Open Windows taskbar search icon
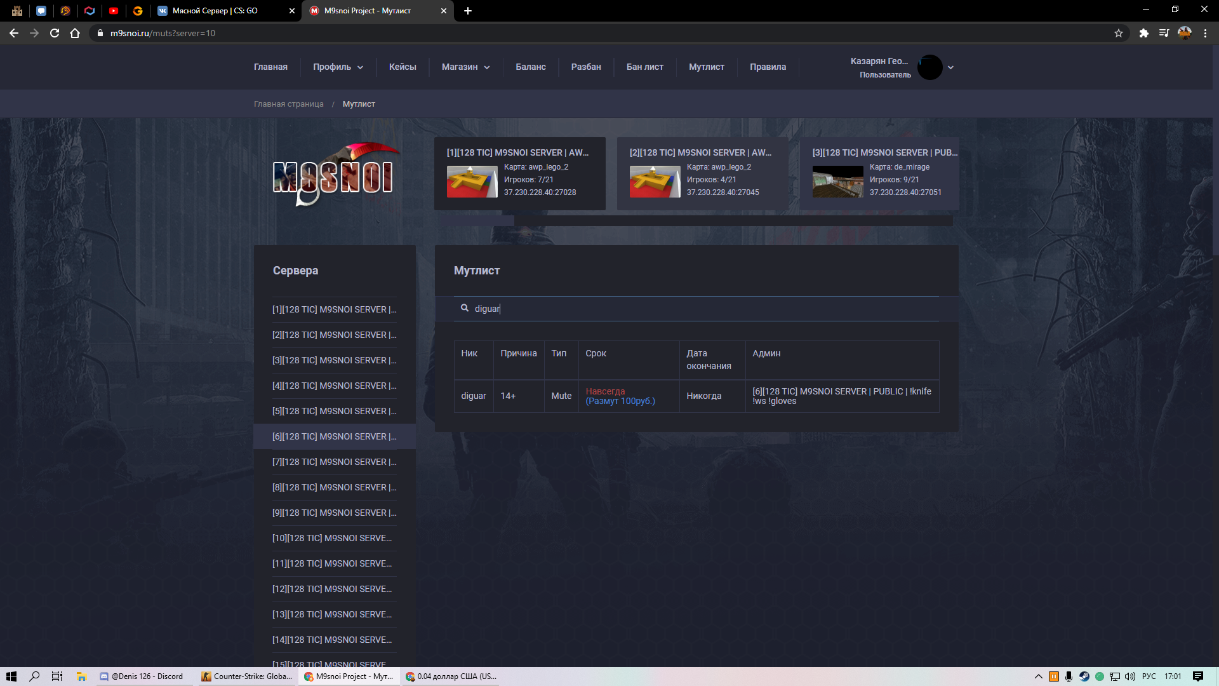Screen dimensions: 1219x686 pyautogui.click(x=35, y=676)
